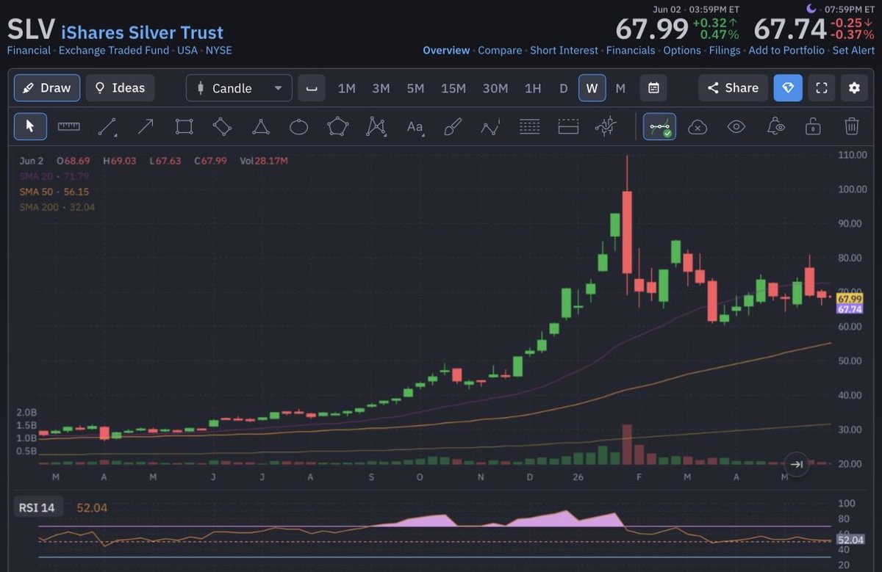Open the calendar date range picker
This screenshot has width=882, height=572.
[x=653, y=88]
